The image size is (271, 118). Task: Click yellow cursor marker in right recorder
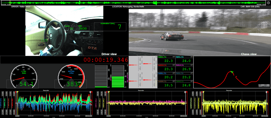(x=204, y=103)
